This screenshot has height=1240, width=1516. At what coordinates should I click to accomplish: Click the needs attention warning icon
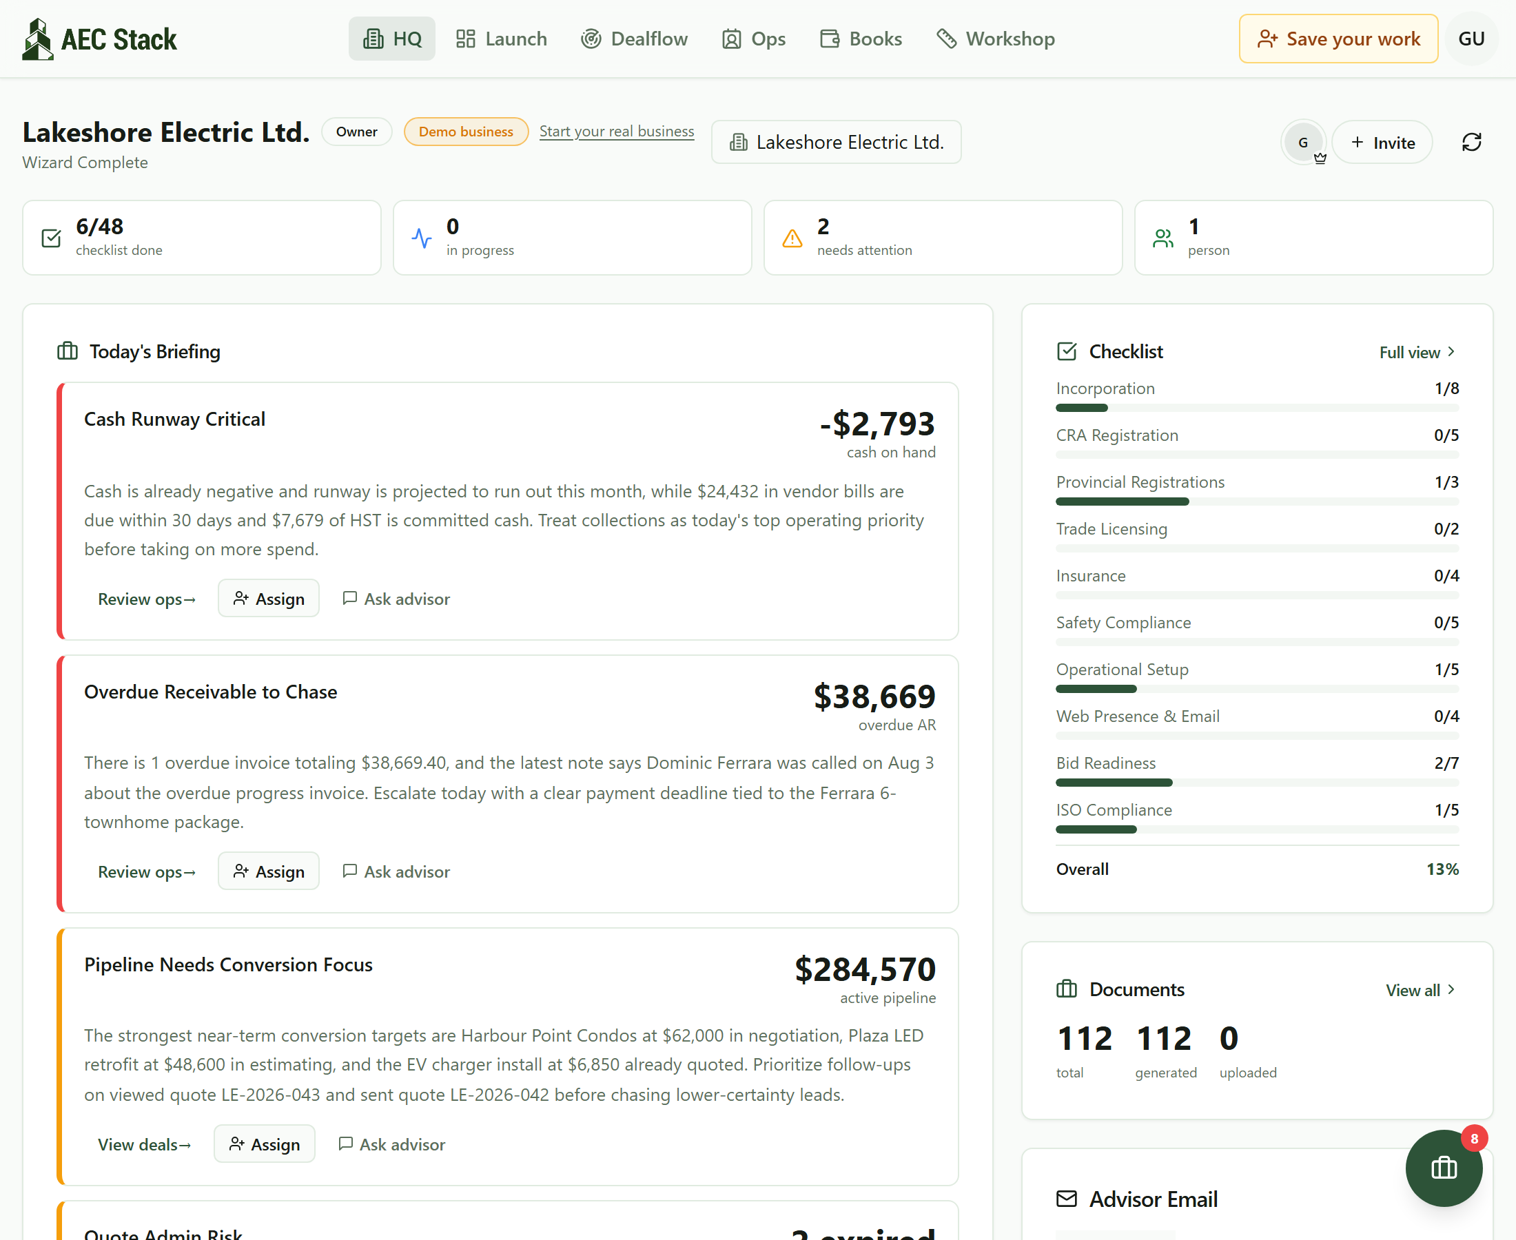tap(792, 238)
